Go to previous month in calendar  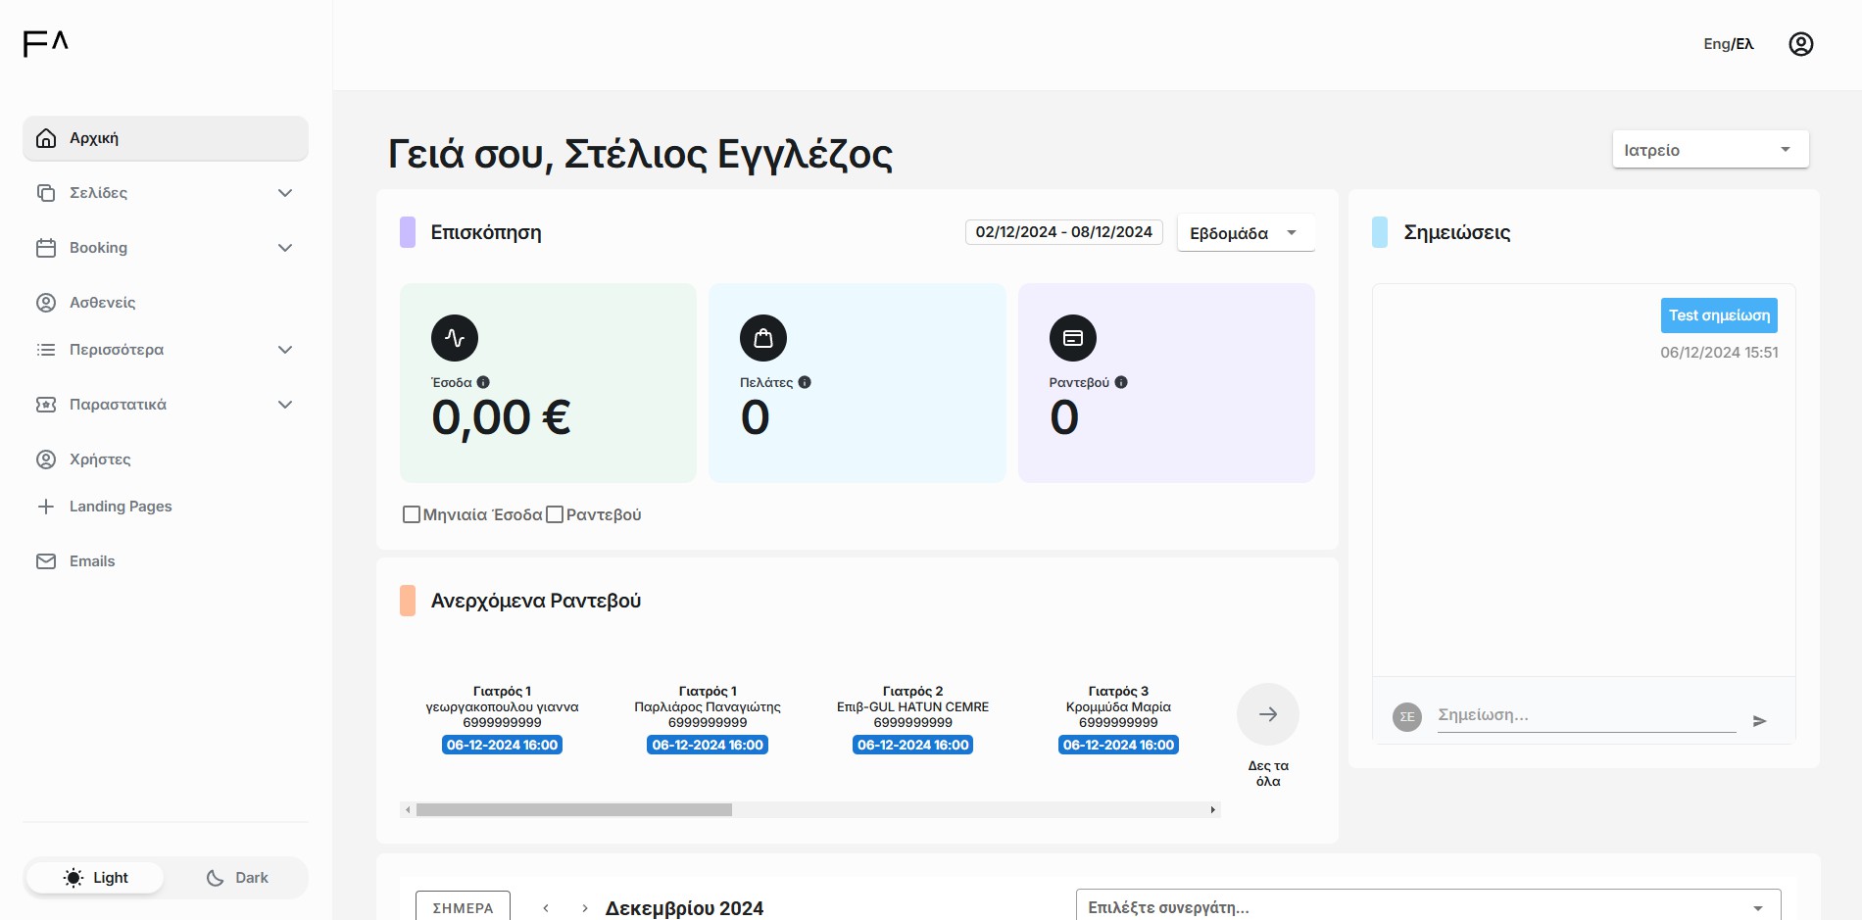coord(546,908)
